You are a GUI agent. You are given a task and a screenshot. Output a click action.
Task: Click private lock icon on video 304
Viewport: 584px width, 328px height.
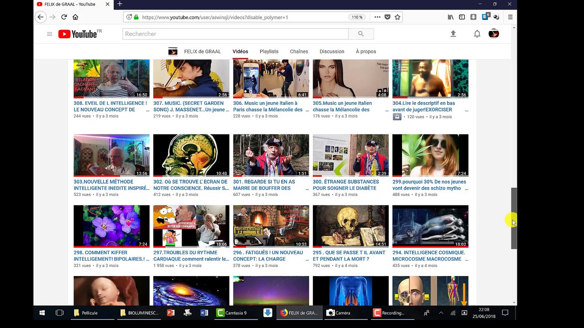(x=397, y=117)
